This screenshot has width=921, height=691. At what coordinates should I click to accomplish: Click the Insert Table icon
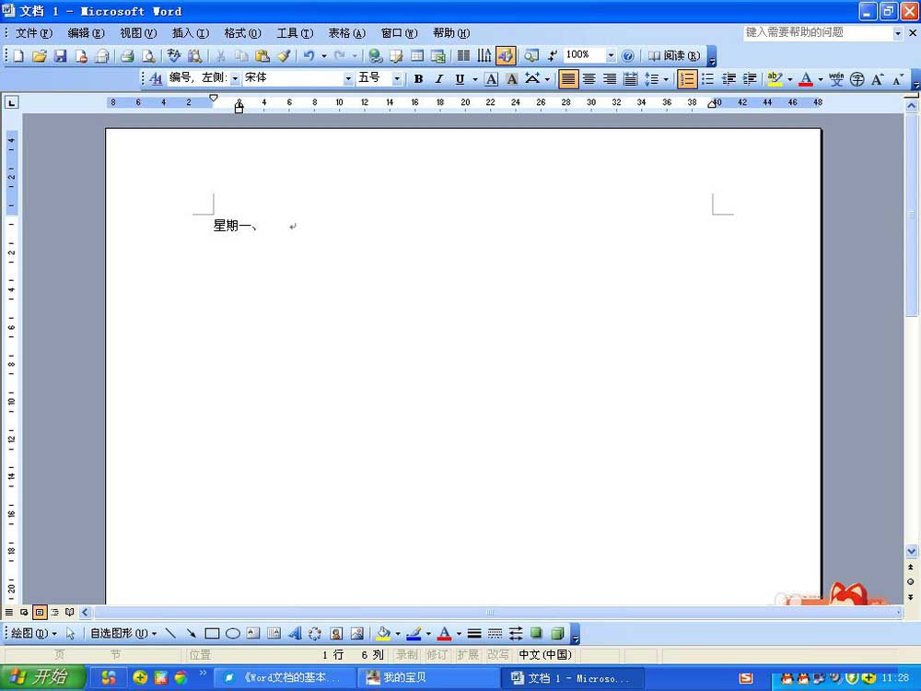(x=417, y=56)
